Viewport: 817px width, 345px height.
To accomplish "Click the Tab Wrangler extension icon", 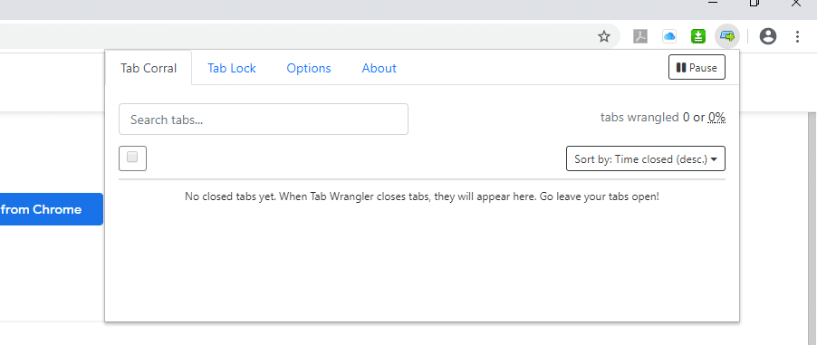I will coord(726,36).
